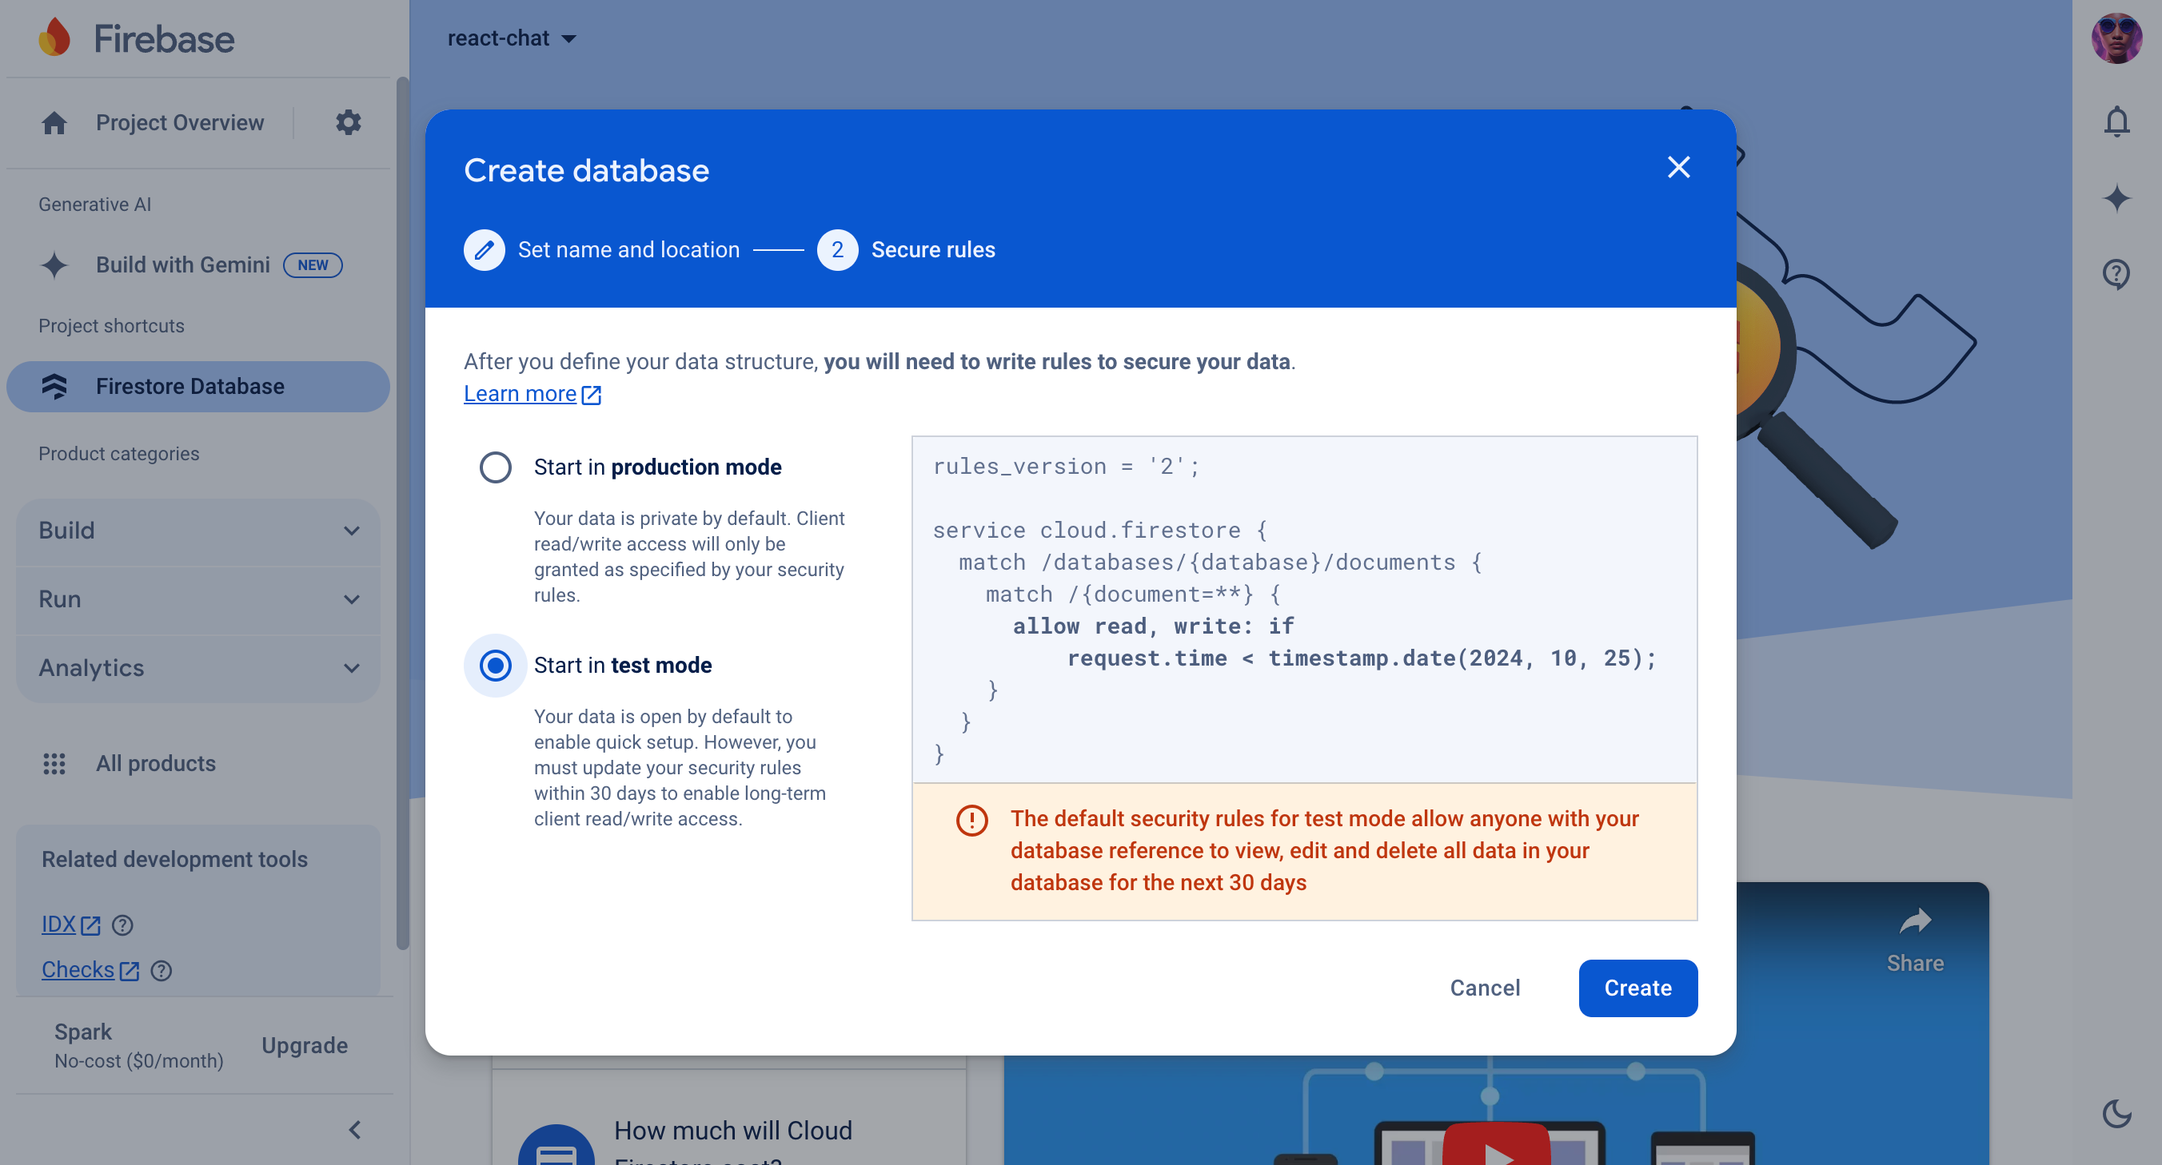The image size is (2162, 1165).
Task: Select Start in production mode
Action: [495, 467]
